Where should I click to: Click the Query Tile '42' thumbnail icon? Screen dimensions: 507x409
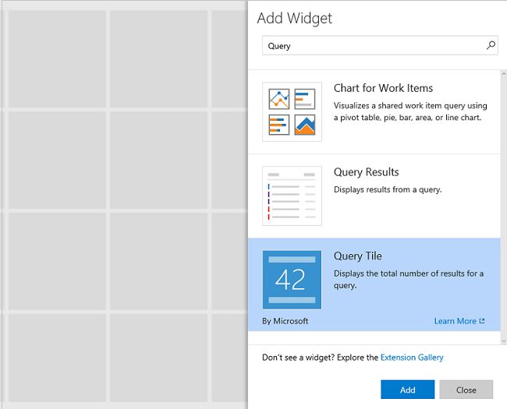pyautogui.click(x=292, y=280)
